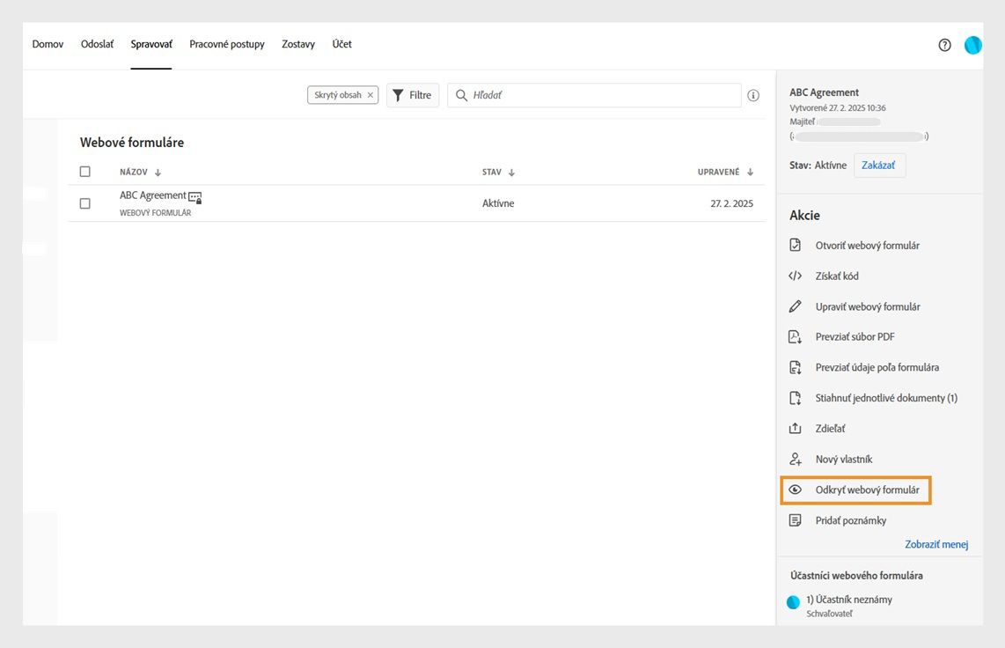Click the search info icon
1005x648 pixels.
(753, 95)
